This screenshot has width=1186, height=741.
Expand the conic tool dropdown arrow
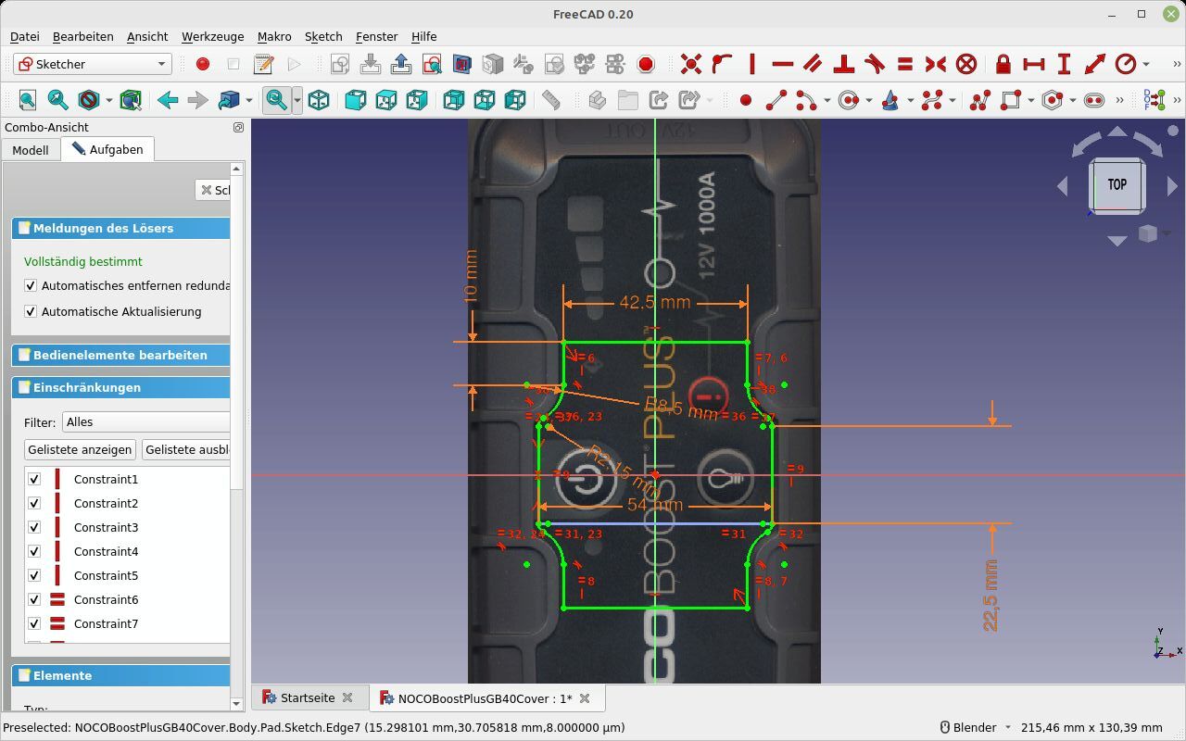[910, 100]
